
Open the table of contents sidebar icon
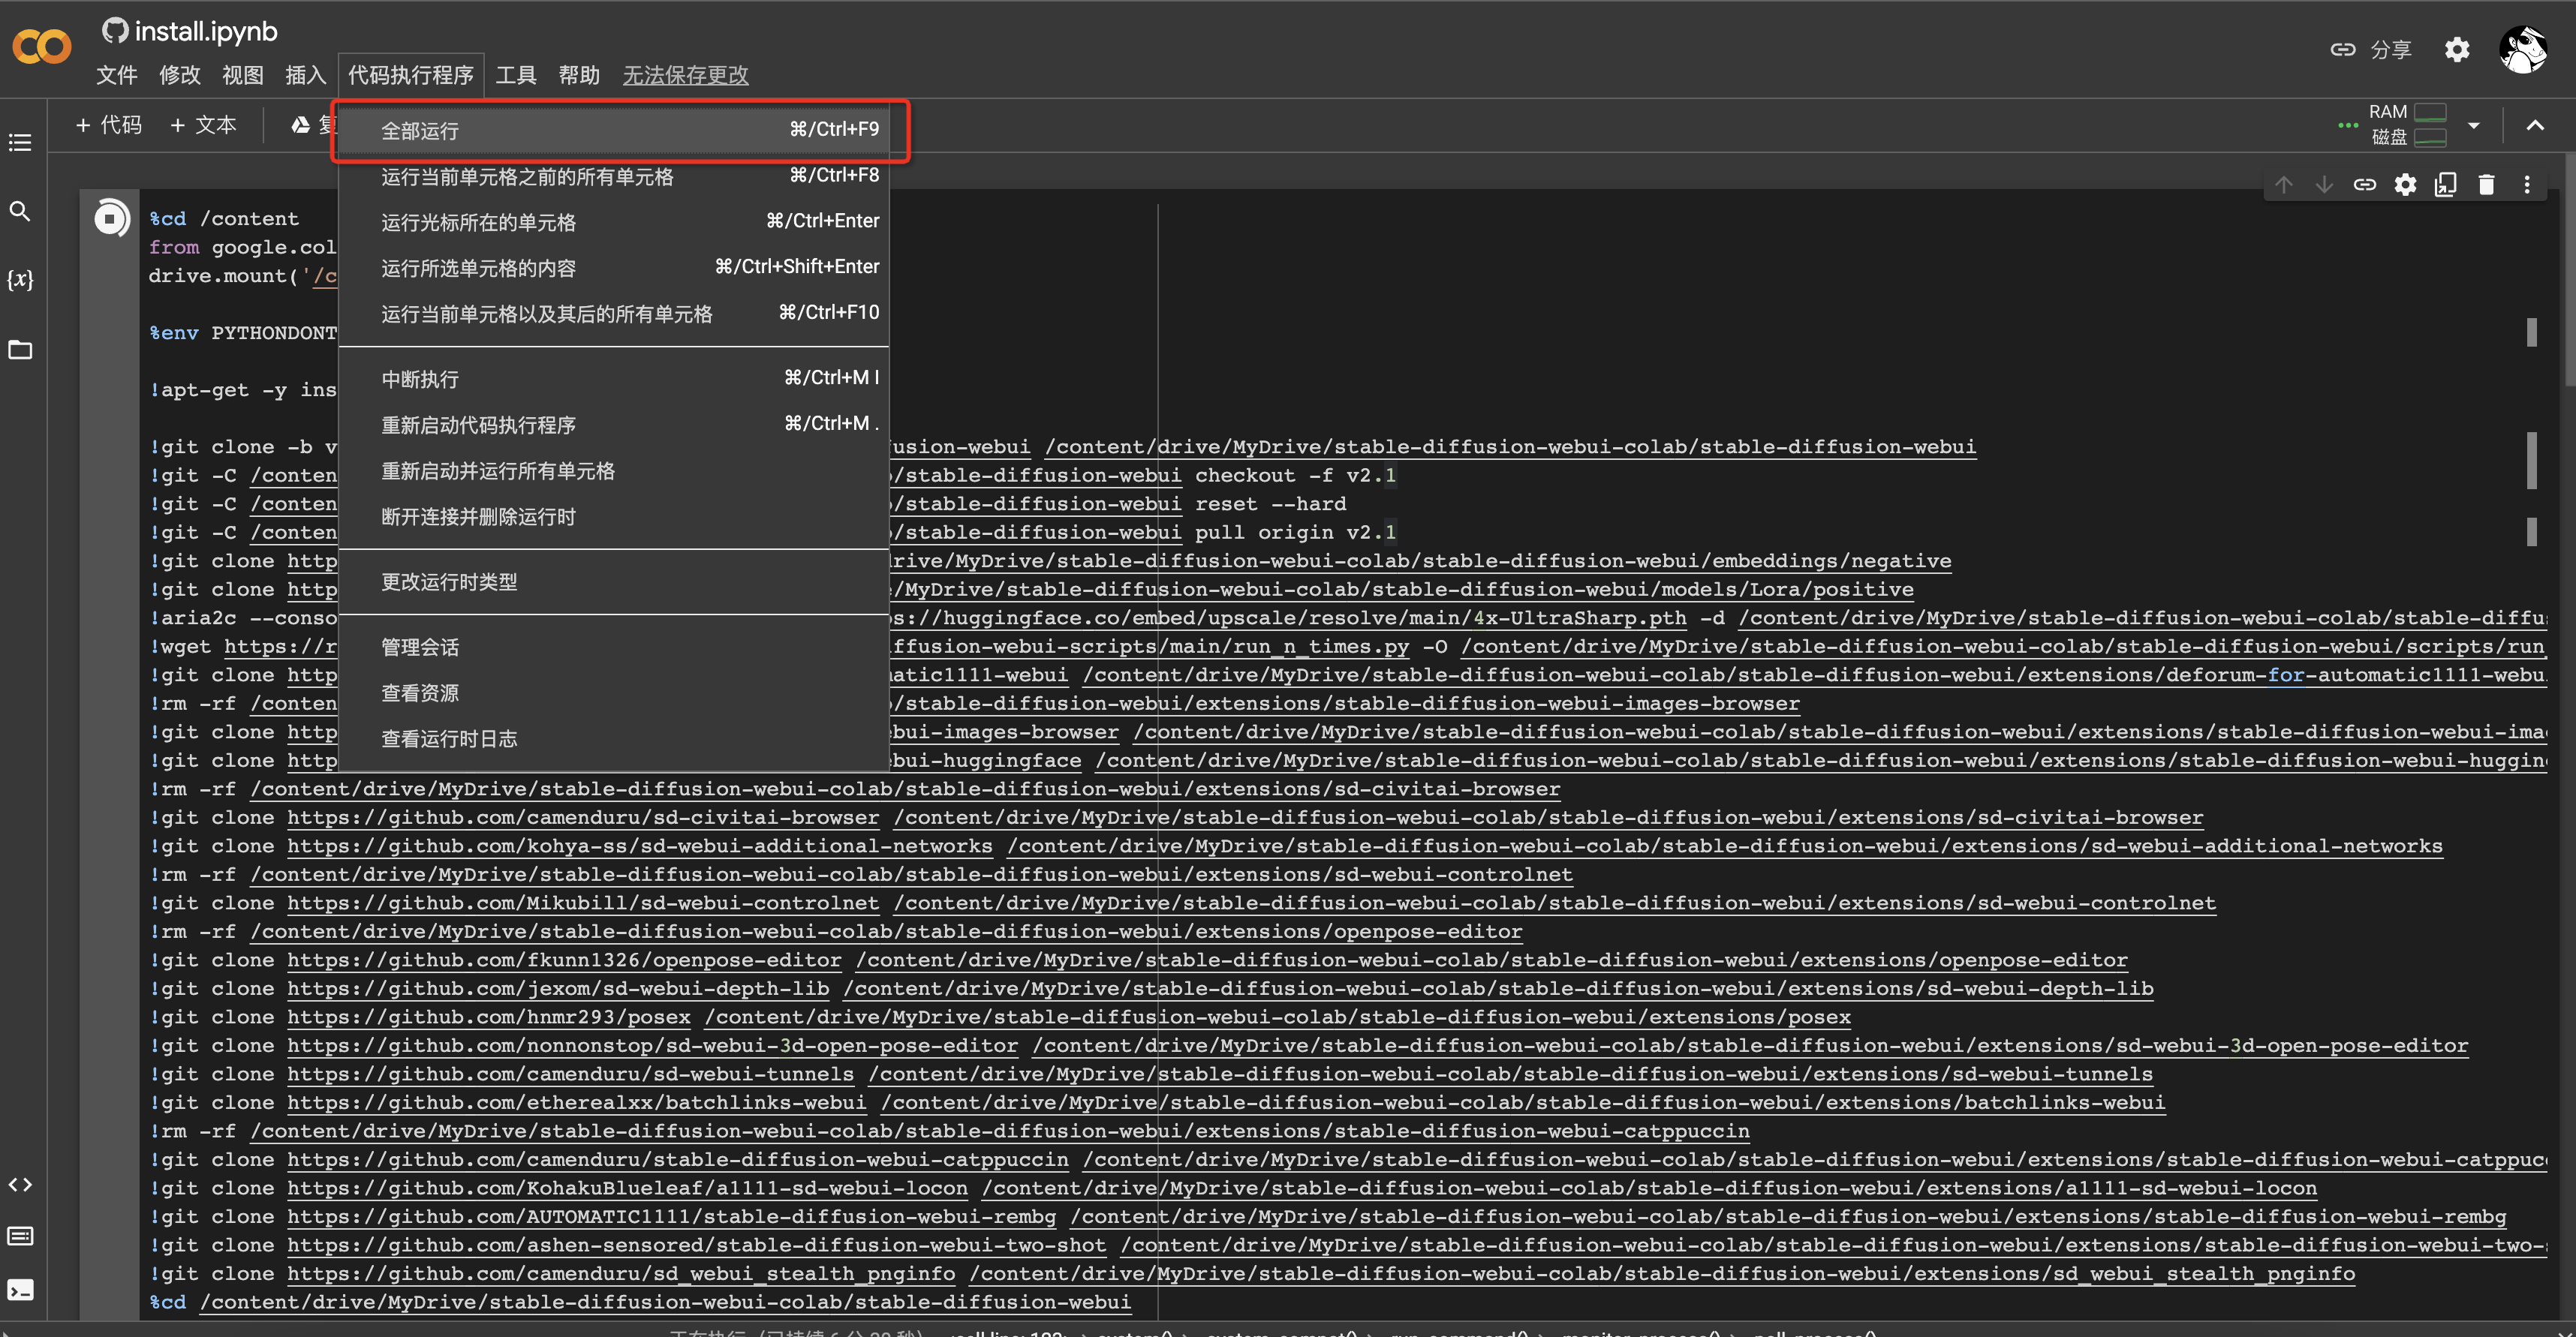click(x=20, y=143)
